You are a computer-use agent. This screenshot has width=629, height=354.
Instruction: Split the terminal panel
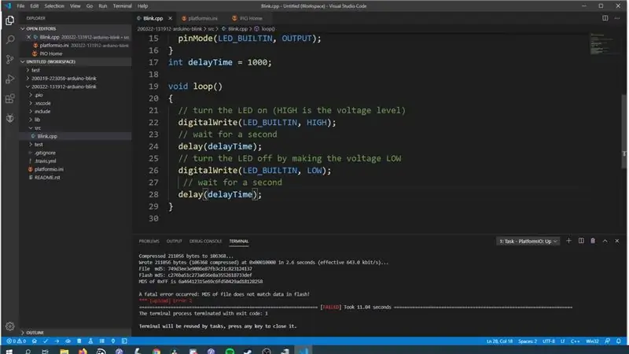(x=581, y=241)
